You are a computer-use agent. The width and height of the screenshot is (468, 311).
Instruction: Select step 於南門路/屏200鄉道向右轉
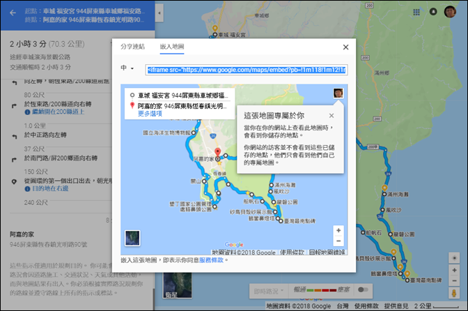click(61, 158)
